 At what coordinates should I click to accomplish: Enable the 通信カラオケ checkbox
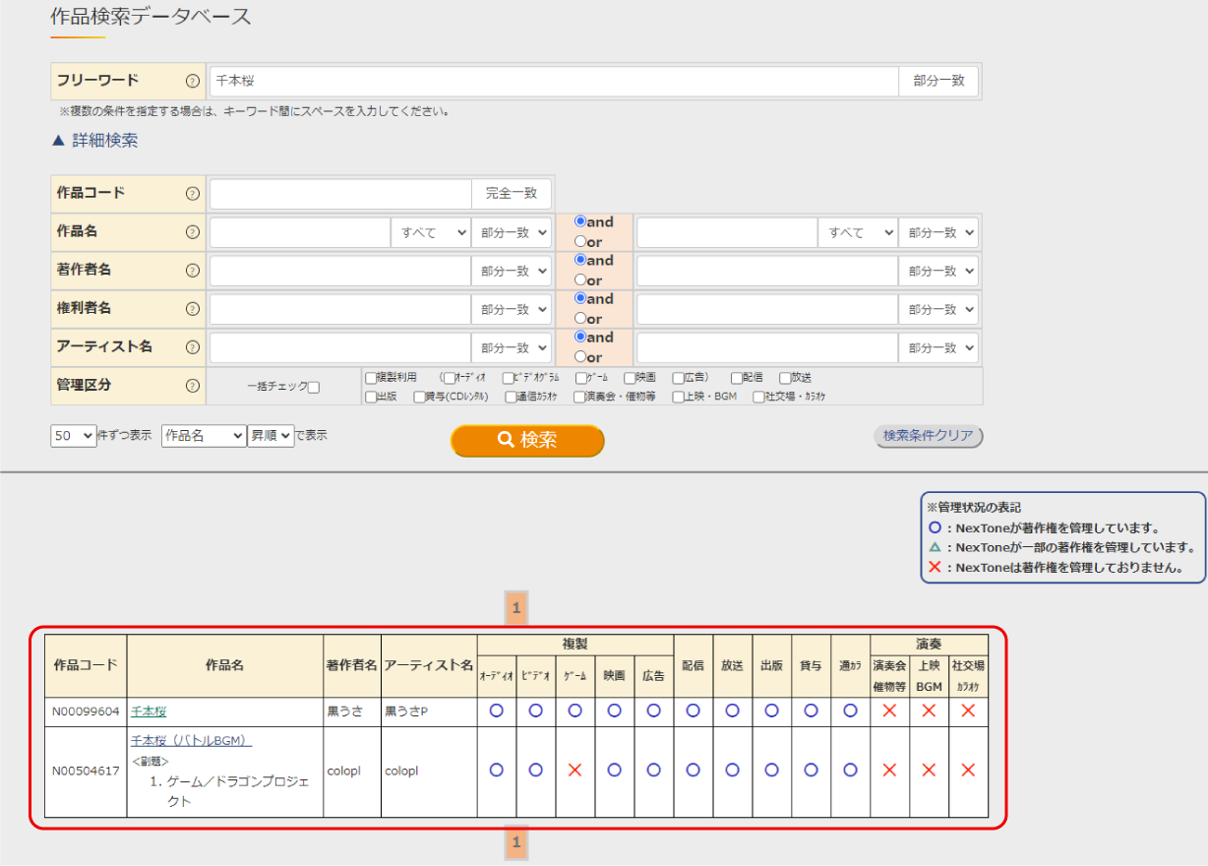point(511,397)
